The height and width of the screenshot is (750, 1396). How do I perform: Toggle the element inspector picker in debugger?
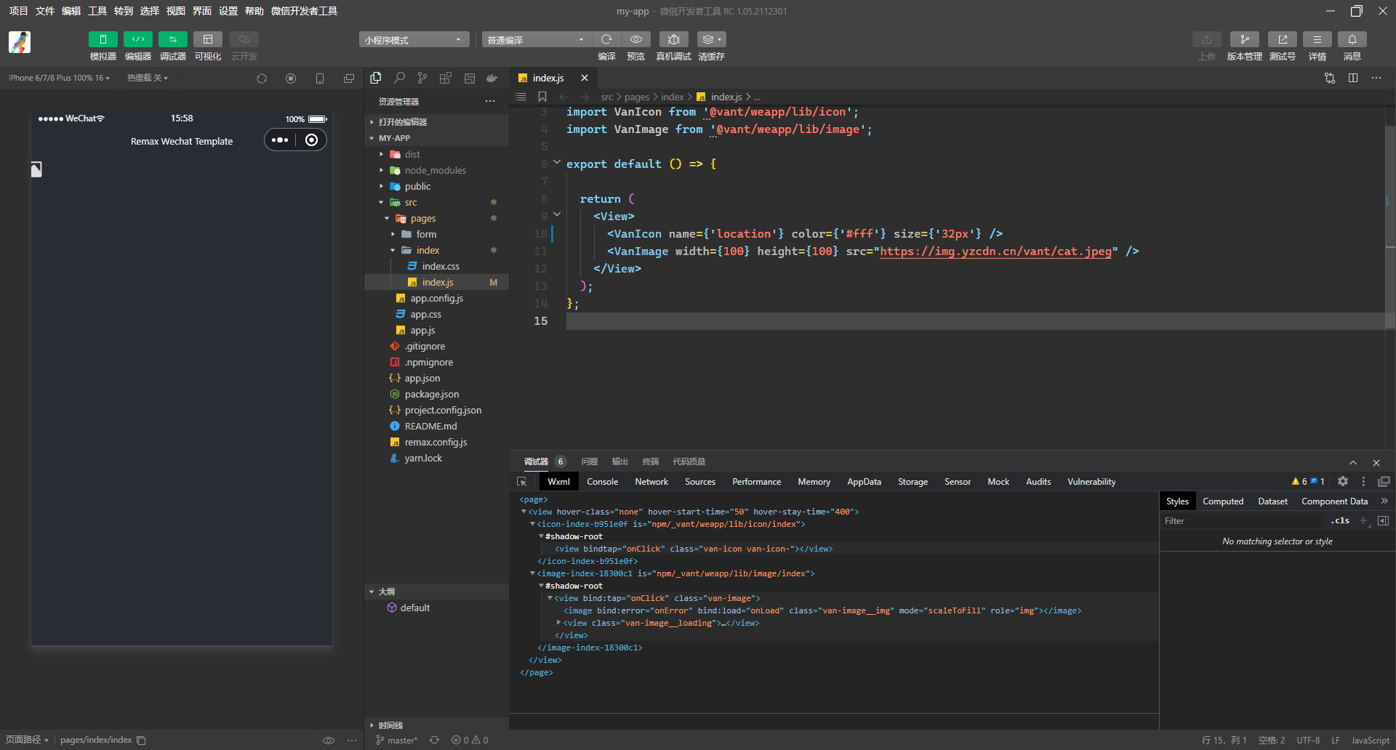tap(522, 481)
